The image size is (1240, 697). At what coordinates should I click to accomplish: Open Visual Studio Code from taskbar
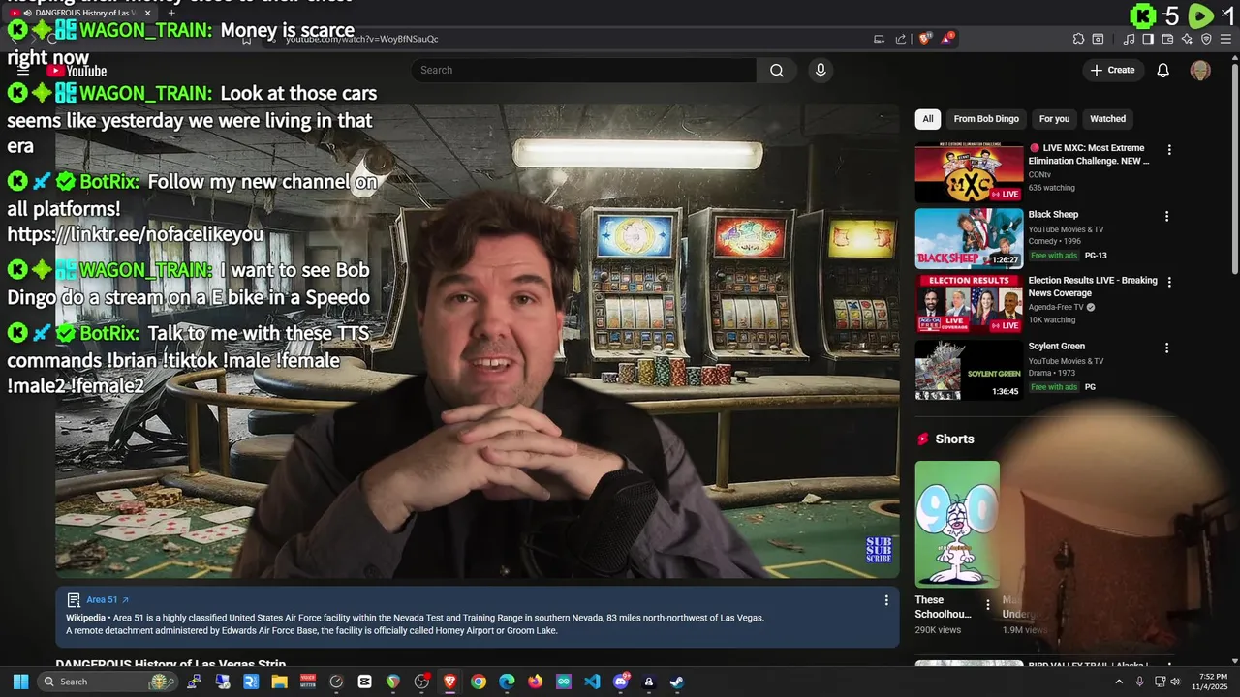[x=592, y=682]
